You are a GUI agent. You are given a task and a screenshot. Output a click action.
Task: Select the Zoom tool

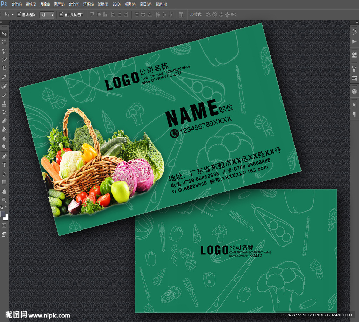[4, 200]
